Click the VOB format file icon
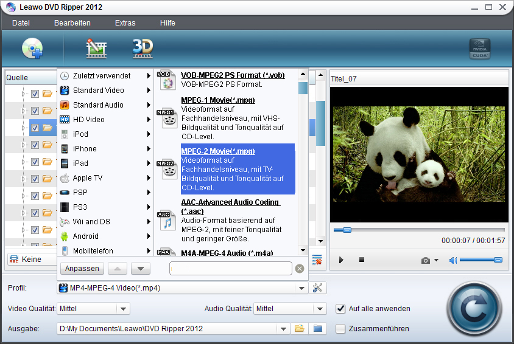Image resolution: width=514 pixels, height=344 pixels. [x=166, y=80]
